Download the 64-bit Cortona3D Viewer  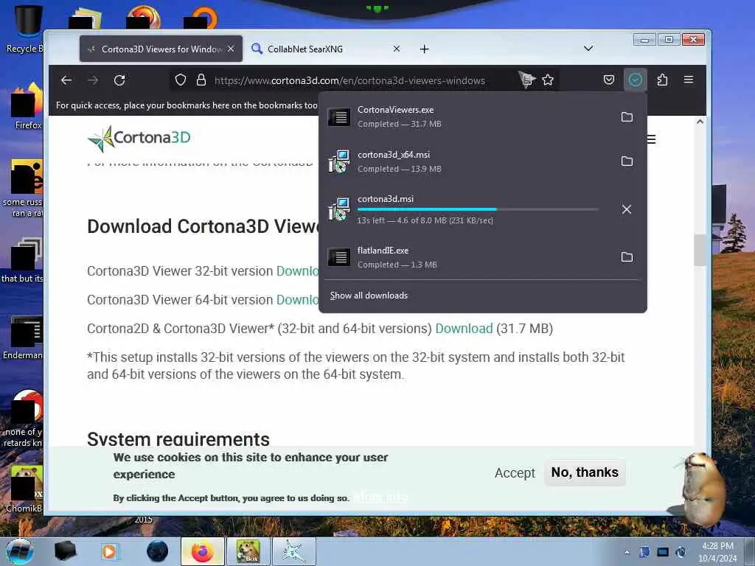click(297, 300)
